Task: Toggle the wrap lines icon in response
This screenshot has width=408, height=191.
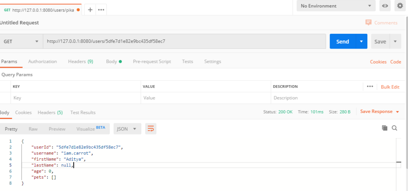Action: click(151, 129)
